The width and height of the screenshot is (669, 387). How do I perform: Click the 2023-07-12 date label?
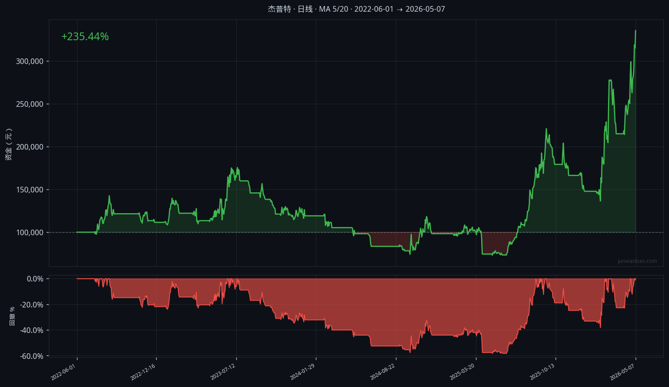coord(223,372)
